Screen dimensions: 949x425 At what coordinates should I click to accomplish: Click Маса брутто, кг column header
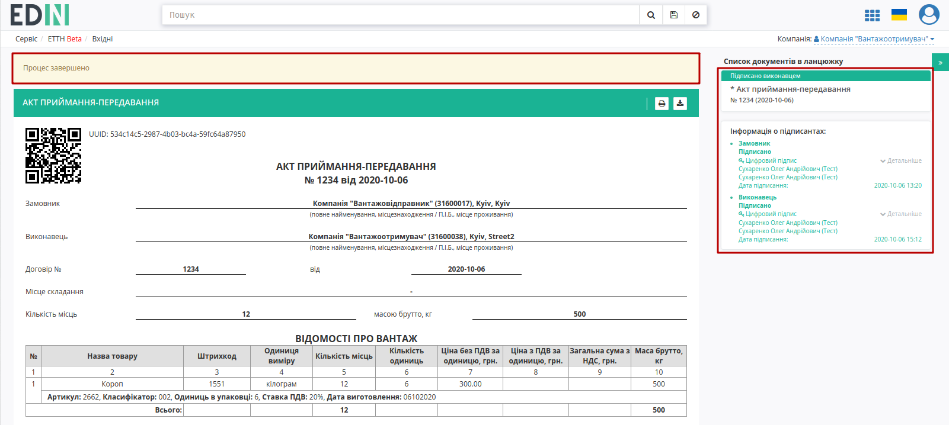659,356
